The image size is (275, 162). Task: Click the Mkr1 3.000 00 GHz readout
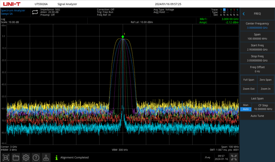click(x=219, y=19)
